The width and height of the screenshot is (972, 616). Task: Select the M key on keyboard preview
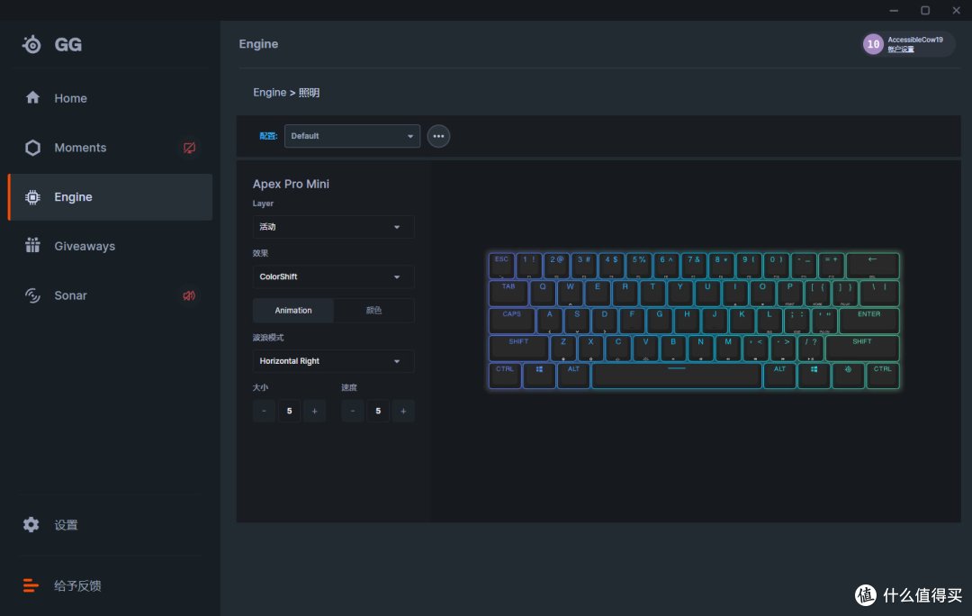[x=728, y=348]
